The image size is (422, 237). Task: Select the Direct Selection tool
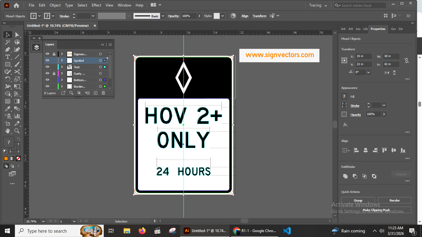click(x=17, y=35)
